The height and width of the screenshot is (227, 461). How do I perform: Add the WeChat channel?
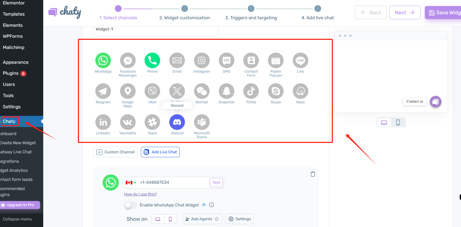(202, 91)
